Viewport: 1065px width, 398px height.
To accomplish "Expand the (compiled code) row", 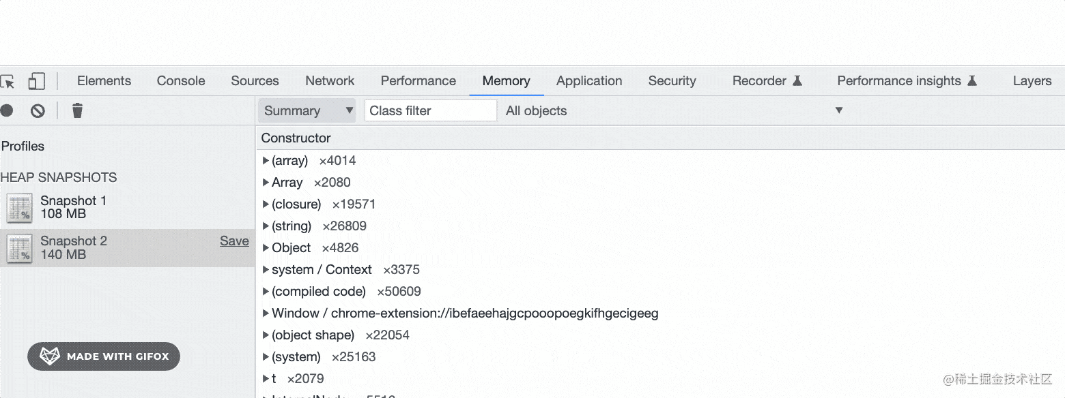I will coord(266,292).
